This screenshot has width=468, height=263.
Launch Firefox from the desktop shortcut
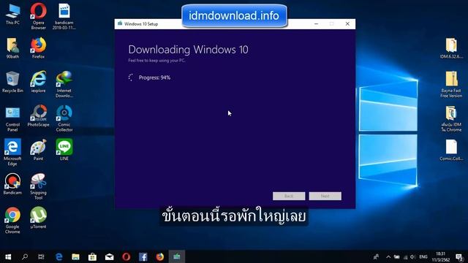[x=38, y=47]
